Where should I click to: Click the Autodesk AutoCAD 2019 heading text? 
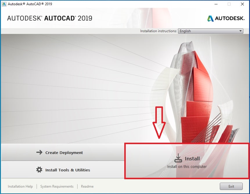click(x=50, y=18)
